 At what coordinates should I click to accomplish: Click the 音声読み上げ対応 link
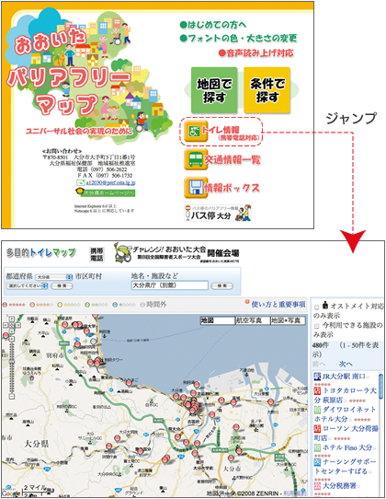pyautogui.click(x=255, y=53)
